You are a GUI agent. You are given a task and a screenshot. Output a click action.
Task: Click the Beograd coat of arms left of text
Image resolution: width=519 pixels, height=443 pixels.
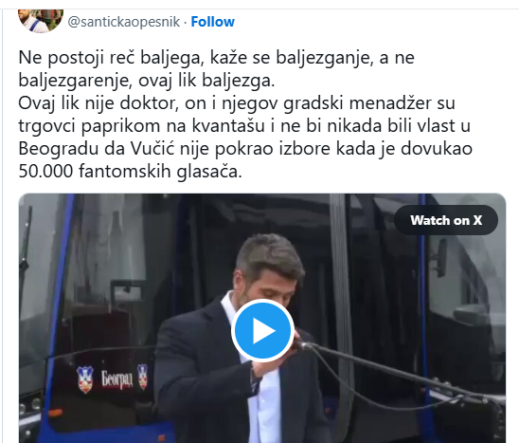[85, 379]
